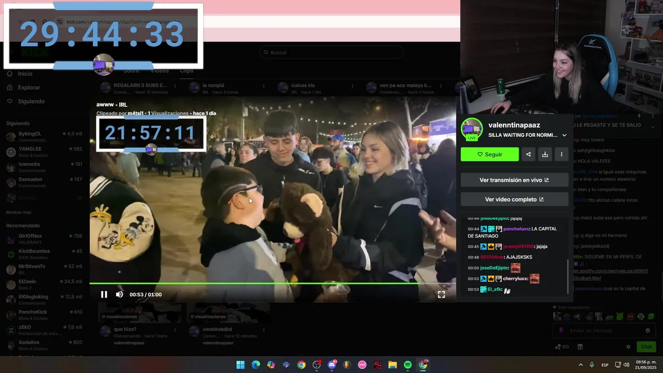Image resolution: width=663 pixels, height=373 pixels.
Task: Open options menu on uwskkskdkd clip card
Action: 264,330
